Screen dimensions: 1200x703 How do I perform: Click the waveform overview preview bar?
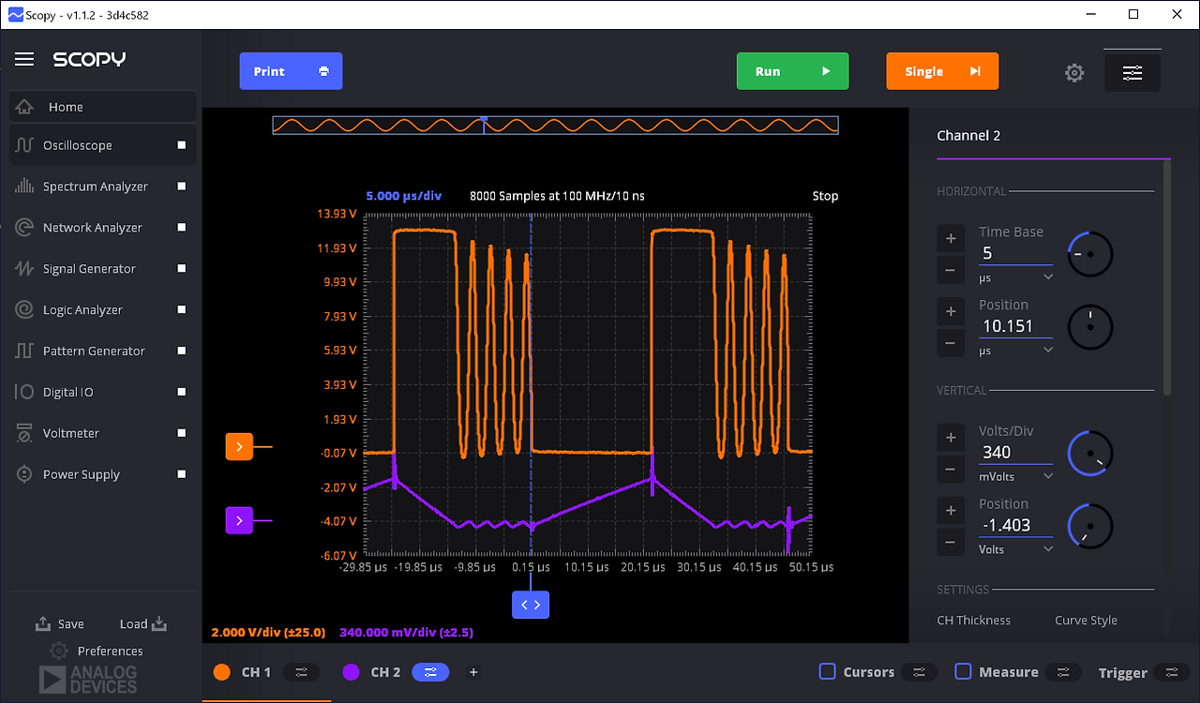(555, 126)
